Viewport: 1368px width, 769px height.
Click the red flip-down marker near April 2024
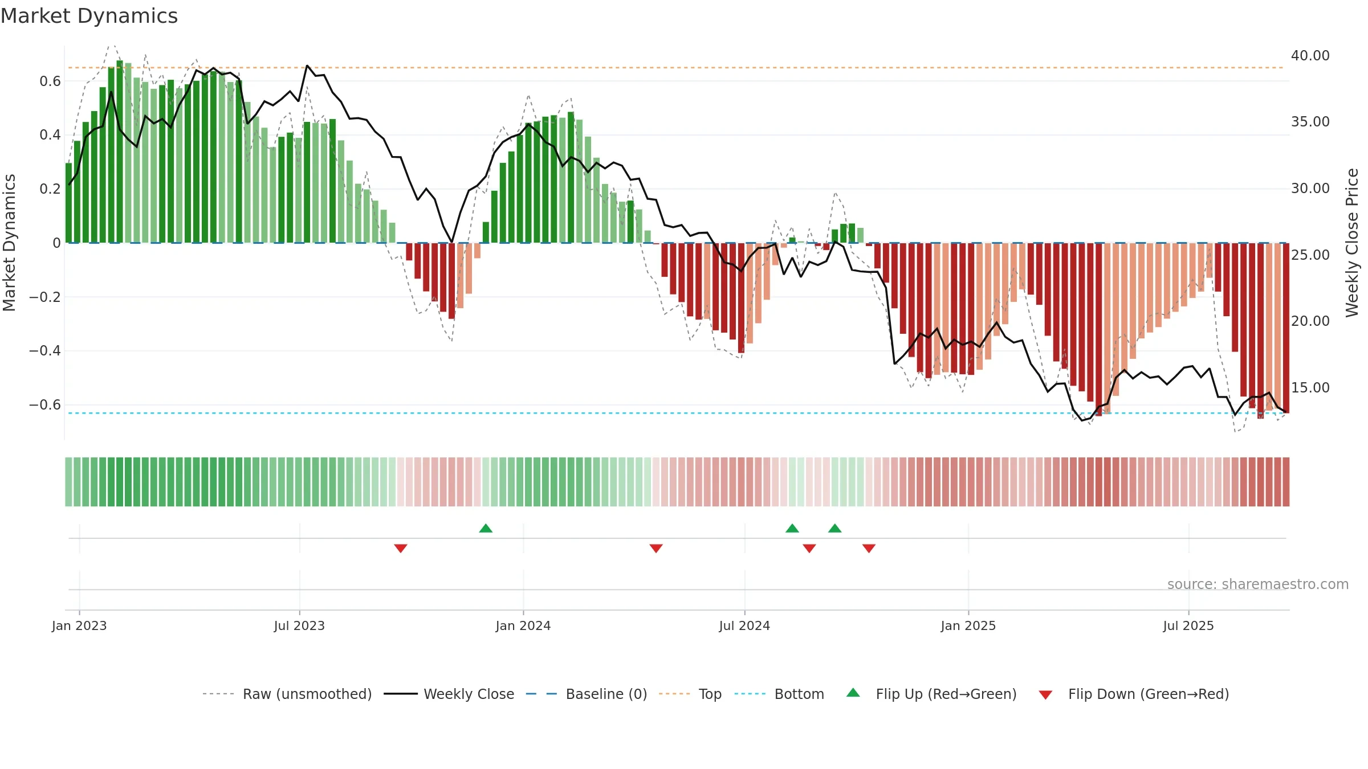coord(656,548)
